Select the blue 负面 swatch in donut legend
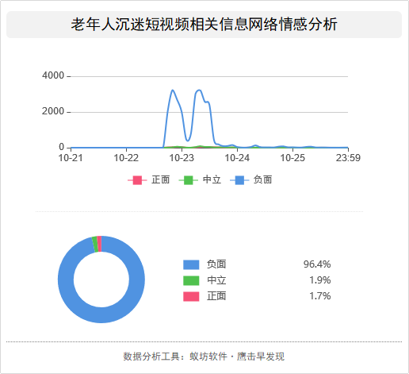Screen dimensions: 409x374 point(191,264)
